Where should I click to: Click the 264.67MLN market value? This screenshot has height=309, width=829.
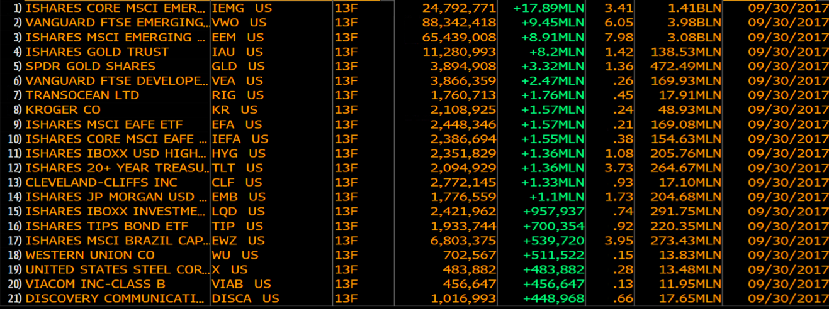click(685, 168)
